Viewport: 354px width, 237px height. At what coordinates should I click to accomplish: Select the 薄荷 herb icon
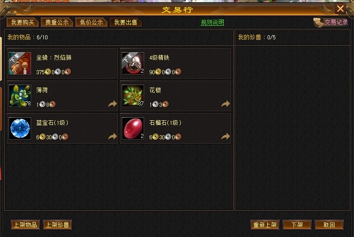(20, 96)
